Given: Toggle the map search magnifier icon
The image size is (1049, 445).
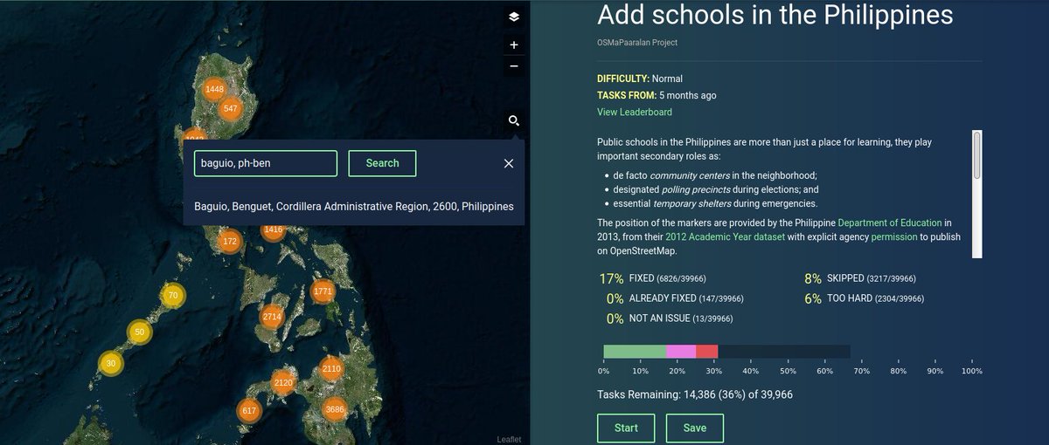Looking at the screenshot, I should pos(514,121).
